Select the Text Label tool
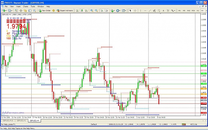Image resolution: width=208 pixels, height=130 pixels. [168, 11]
